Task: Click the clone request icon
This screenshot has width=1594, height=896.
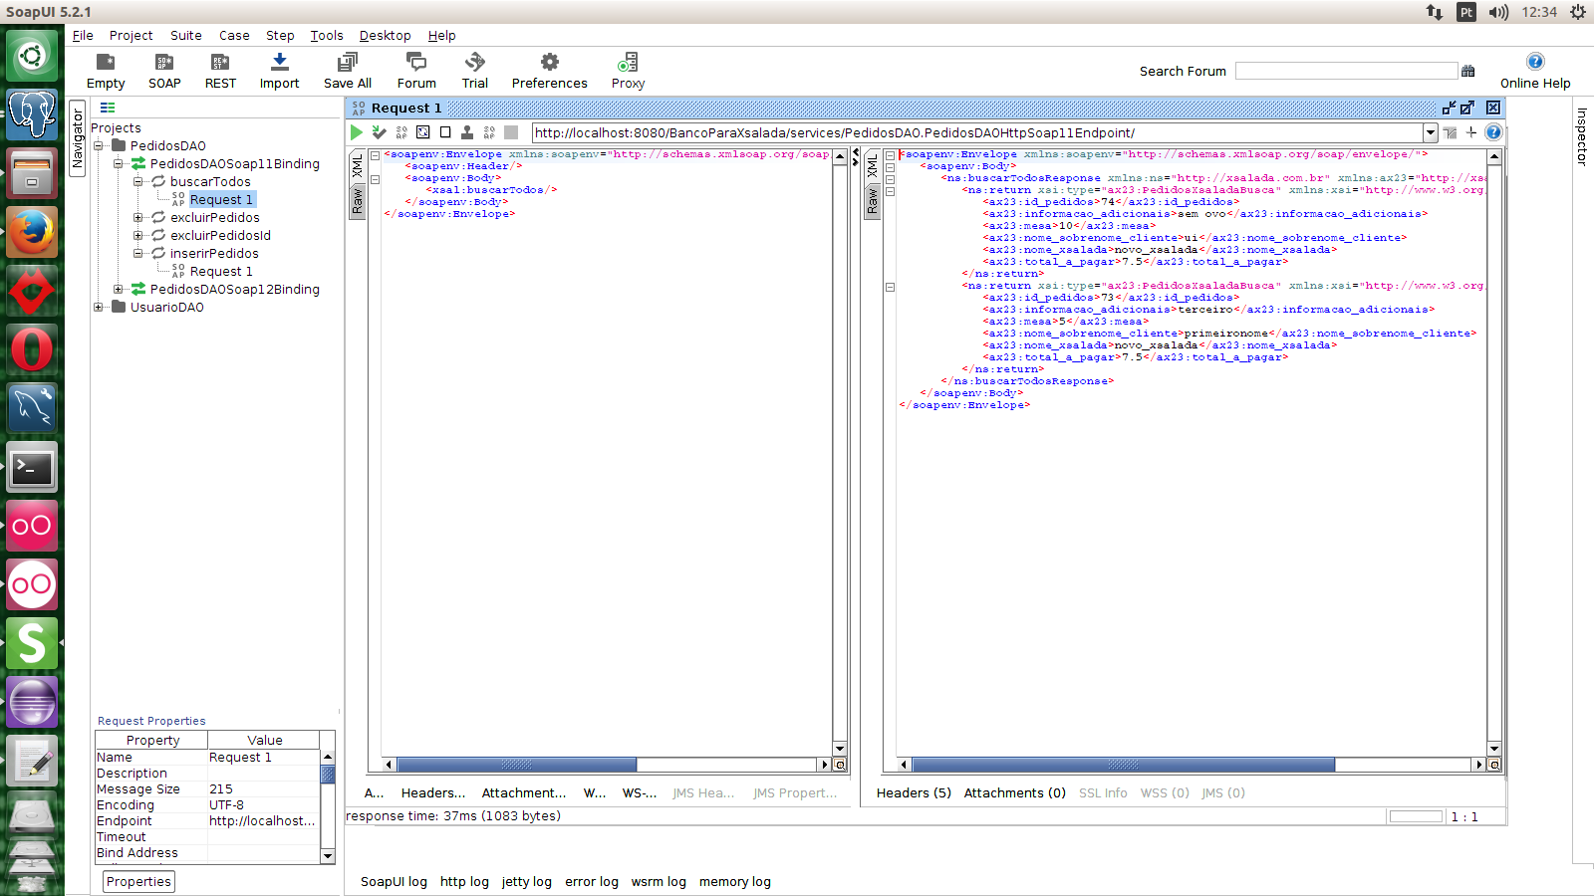Action: (x=467, y=132)
